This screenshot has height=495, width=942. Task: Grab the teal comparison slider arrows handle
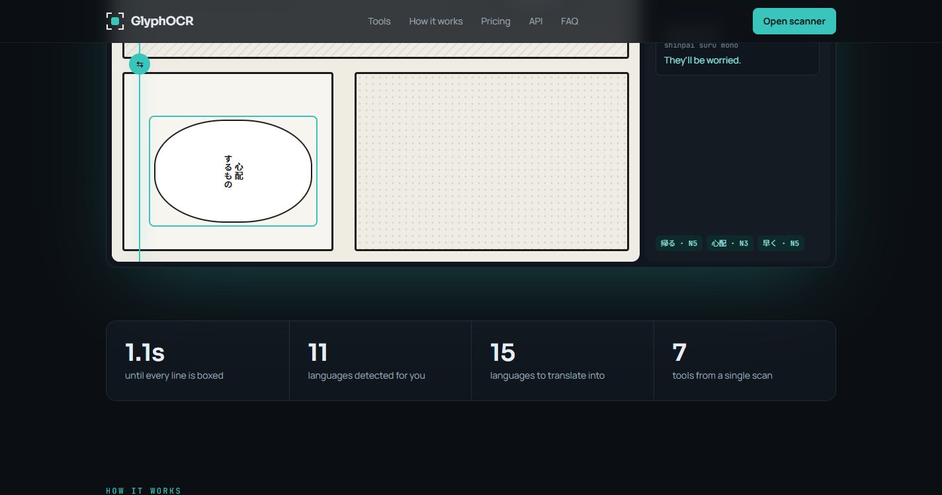pyautogui.click(x=140, y=64)
